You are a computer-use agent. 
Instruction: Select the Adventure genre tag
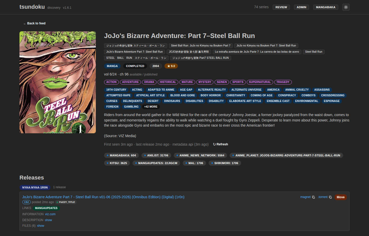(130, 82)
